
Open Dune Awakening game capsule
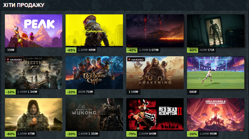click(x=155, y=73)
